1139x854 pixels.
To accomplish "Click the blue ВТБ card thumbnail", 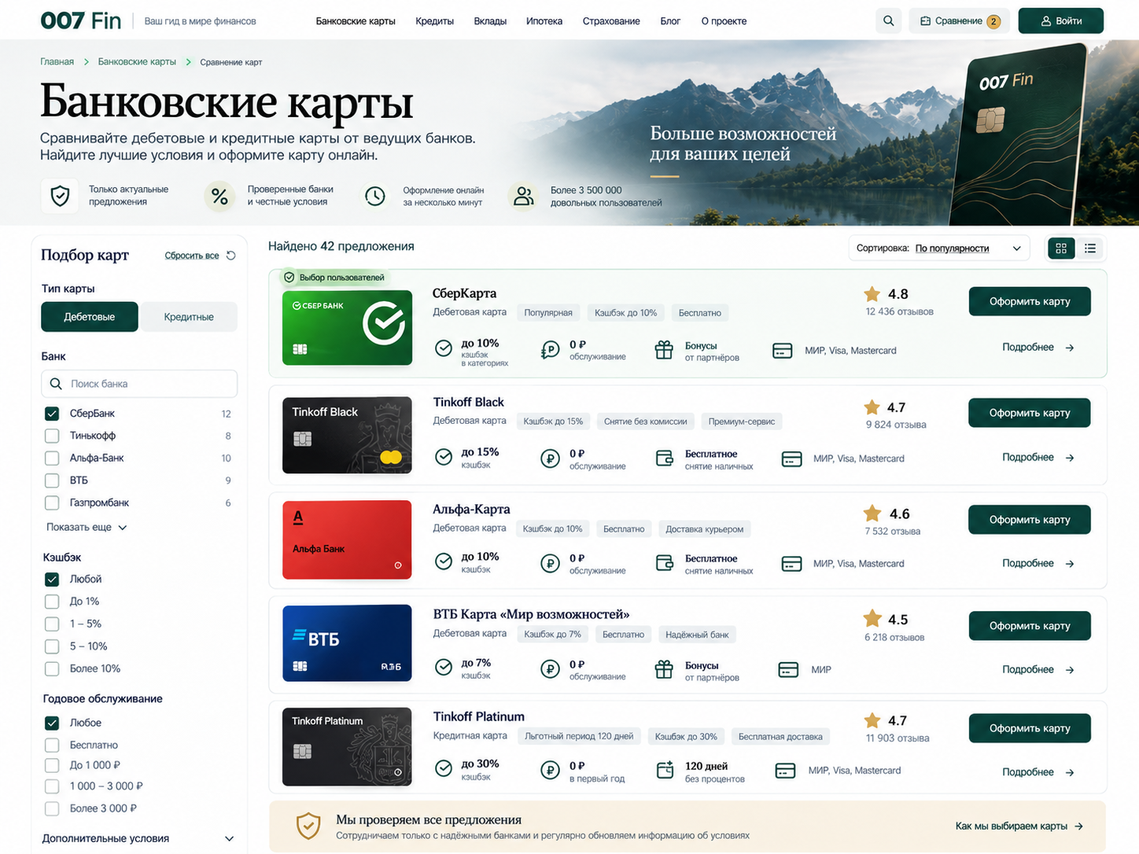I will (x=347, y=643).
